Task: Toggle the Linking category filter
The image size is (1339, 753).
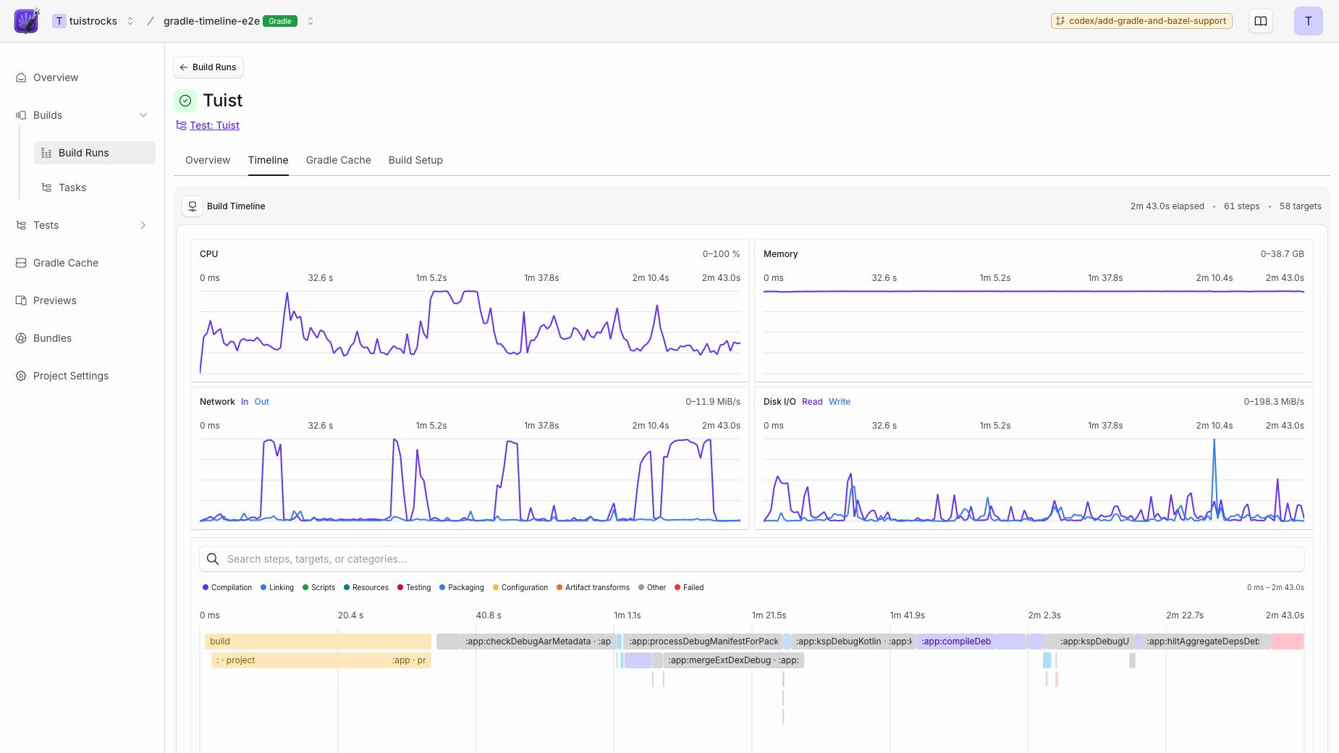Action: (277, 587)
